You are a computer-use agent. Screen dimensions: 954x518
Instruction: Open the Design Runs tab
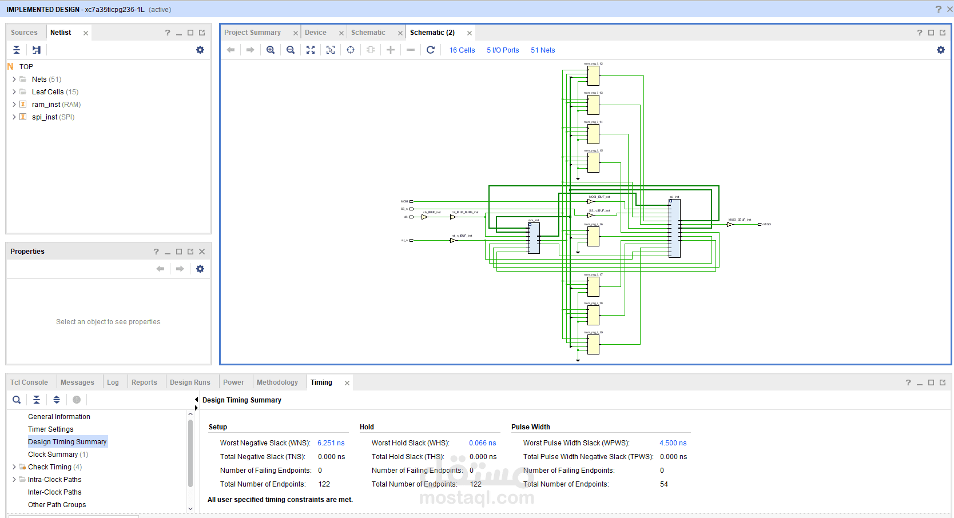tap(190, 382)
